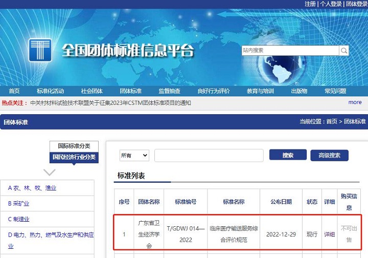Open the 中关村材料试验技术联盟 notice link
This screenshot has height=258, width=368.
[x=110, y=103]
